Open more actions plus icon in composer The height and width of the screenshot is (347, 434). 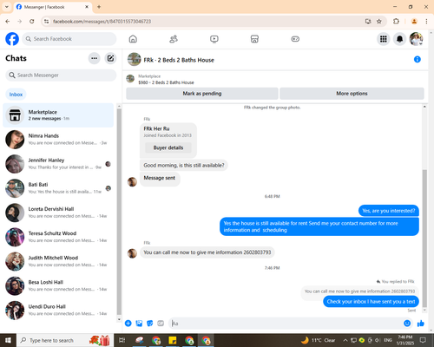(x=128, y=324)
